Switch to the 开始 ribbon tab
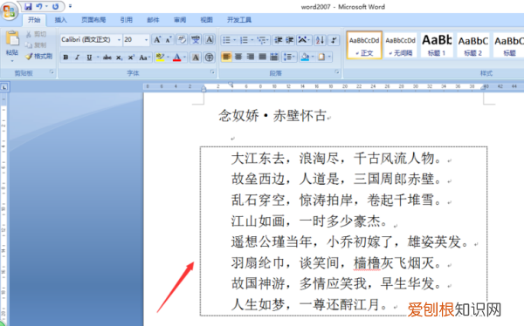 (34, 20)
